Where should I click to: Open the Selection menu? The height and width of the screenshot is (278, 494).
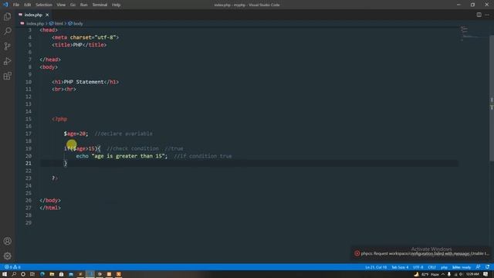pos(44,5)
